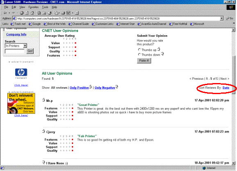Click the Click here! link under CNET Webware ad
This screenshot has height=171, width=237.
click(x=21, y=115)
